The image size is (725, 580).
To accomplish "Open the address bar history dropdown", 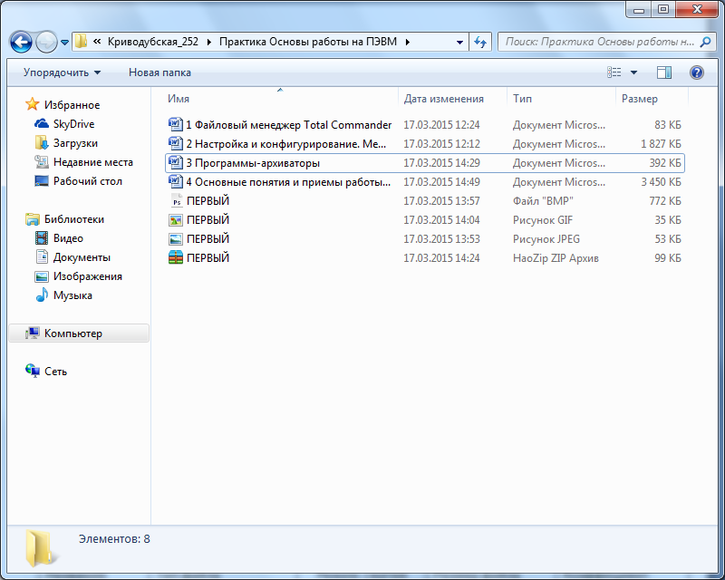I will (x=459, y=42).
